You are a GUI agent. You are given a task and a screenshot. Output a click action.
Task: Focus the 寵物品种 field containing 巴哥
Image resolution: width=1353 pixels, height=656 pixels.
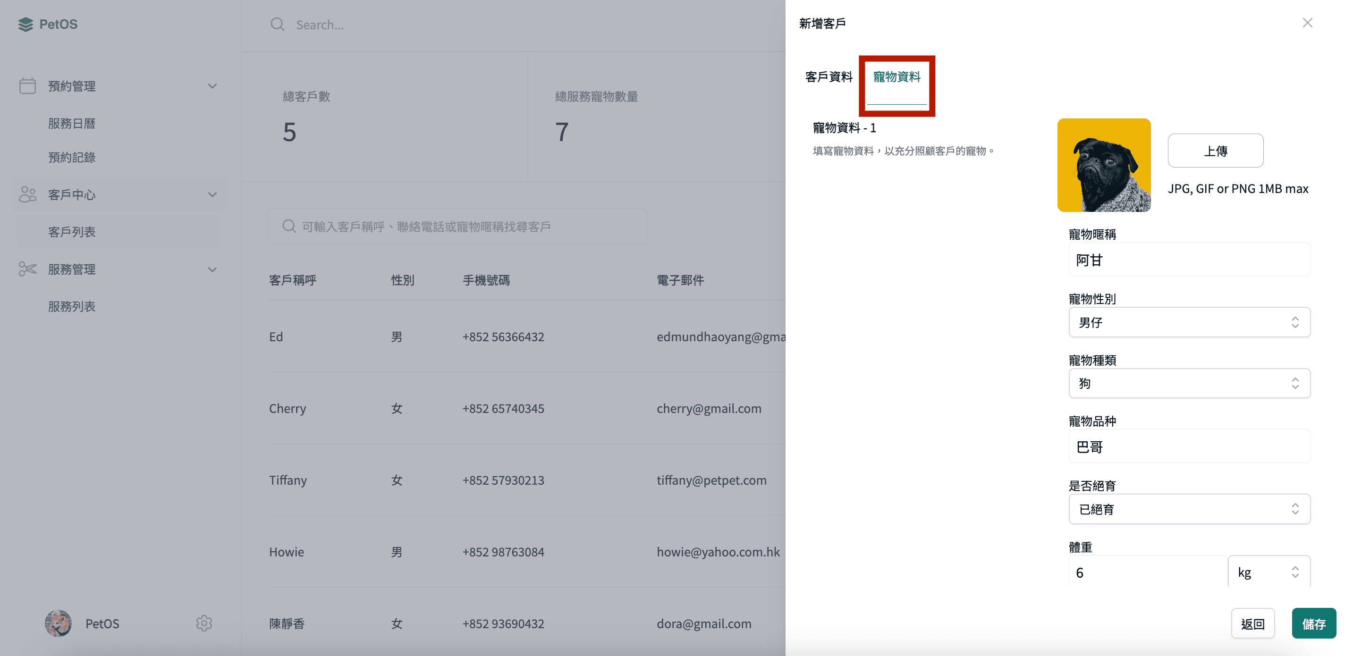(1189, 446)
